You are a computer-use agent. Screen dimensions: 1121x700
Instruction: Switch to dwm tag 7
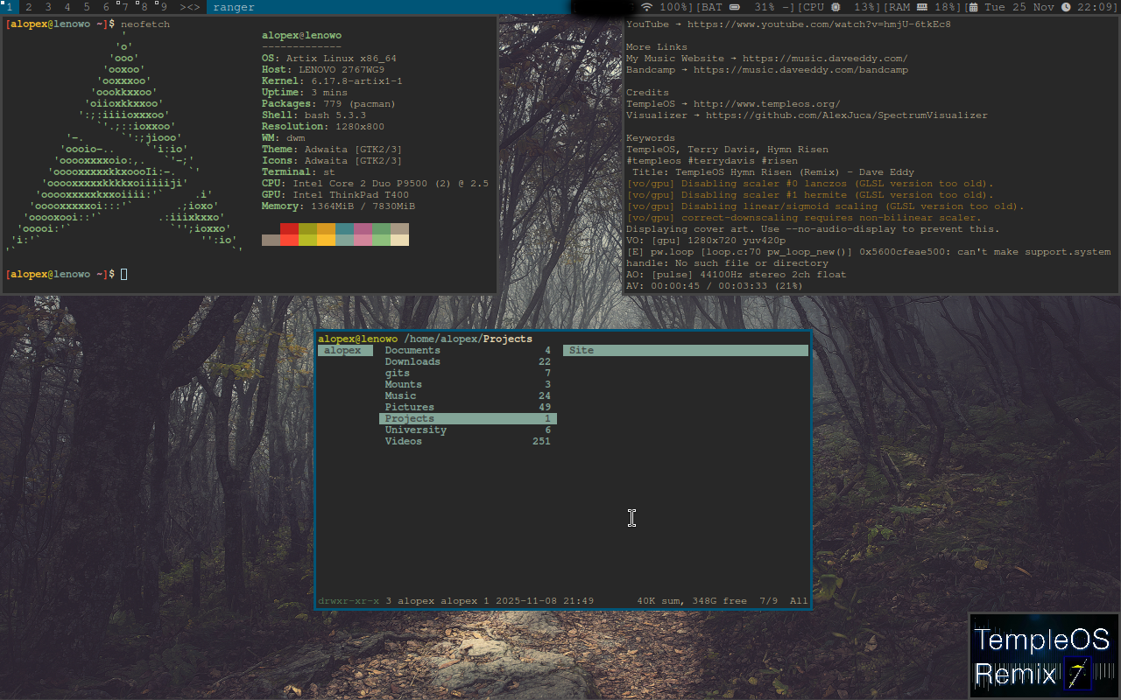(125, 7)
